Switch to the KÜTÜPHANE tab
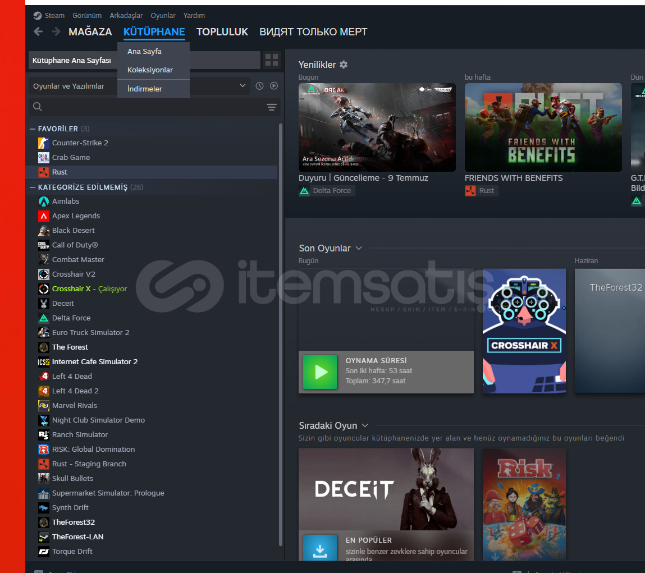This screenshot has width=645, height=573. [x=154, y=31]
